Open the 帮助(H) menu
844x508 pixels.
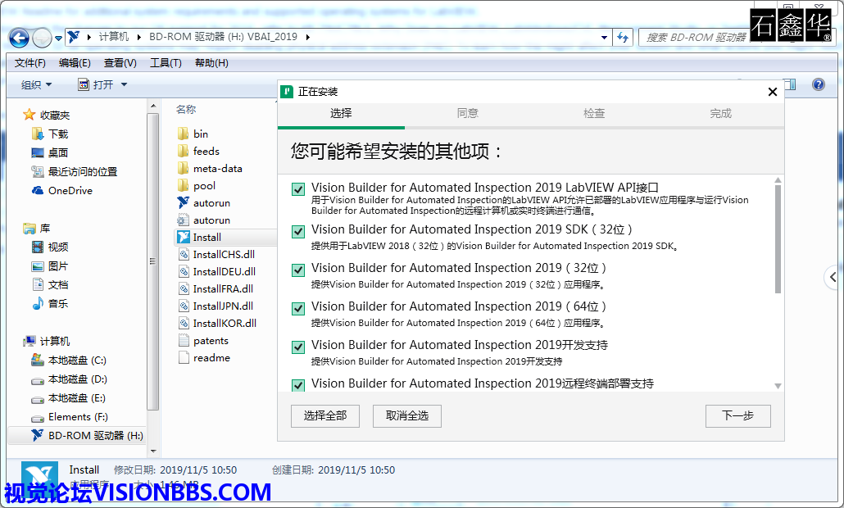[x=211, y=63]
